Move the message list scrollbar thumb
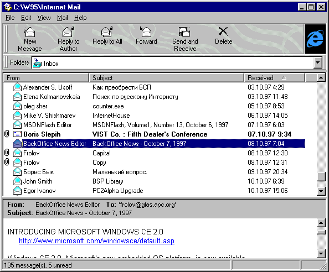The height and width of the screenshot is (272, 329). tap(321, 177)
